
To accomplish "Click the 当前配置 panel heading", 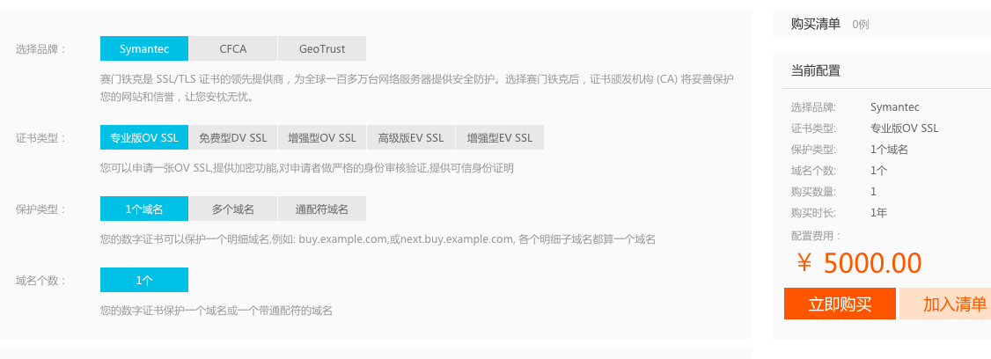I will click(x=816, y=70).
